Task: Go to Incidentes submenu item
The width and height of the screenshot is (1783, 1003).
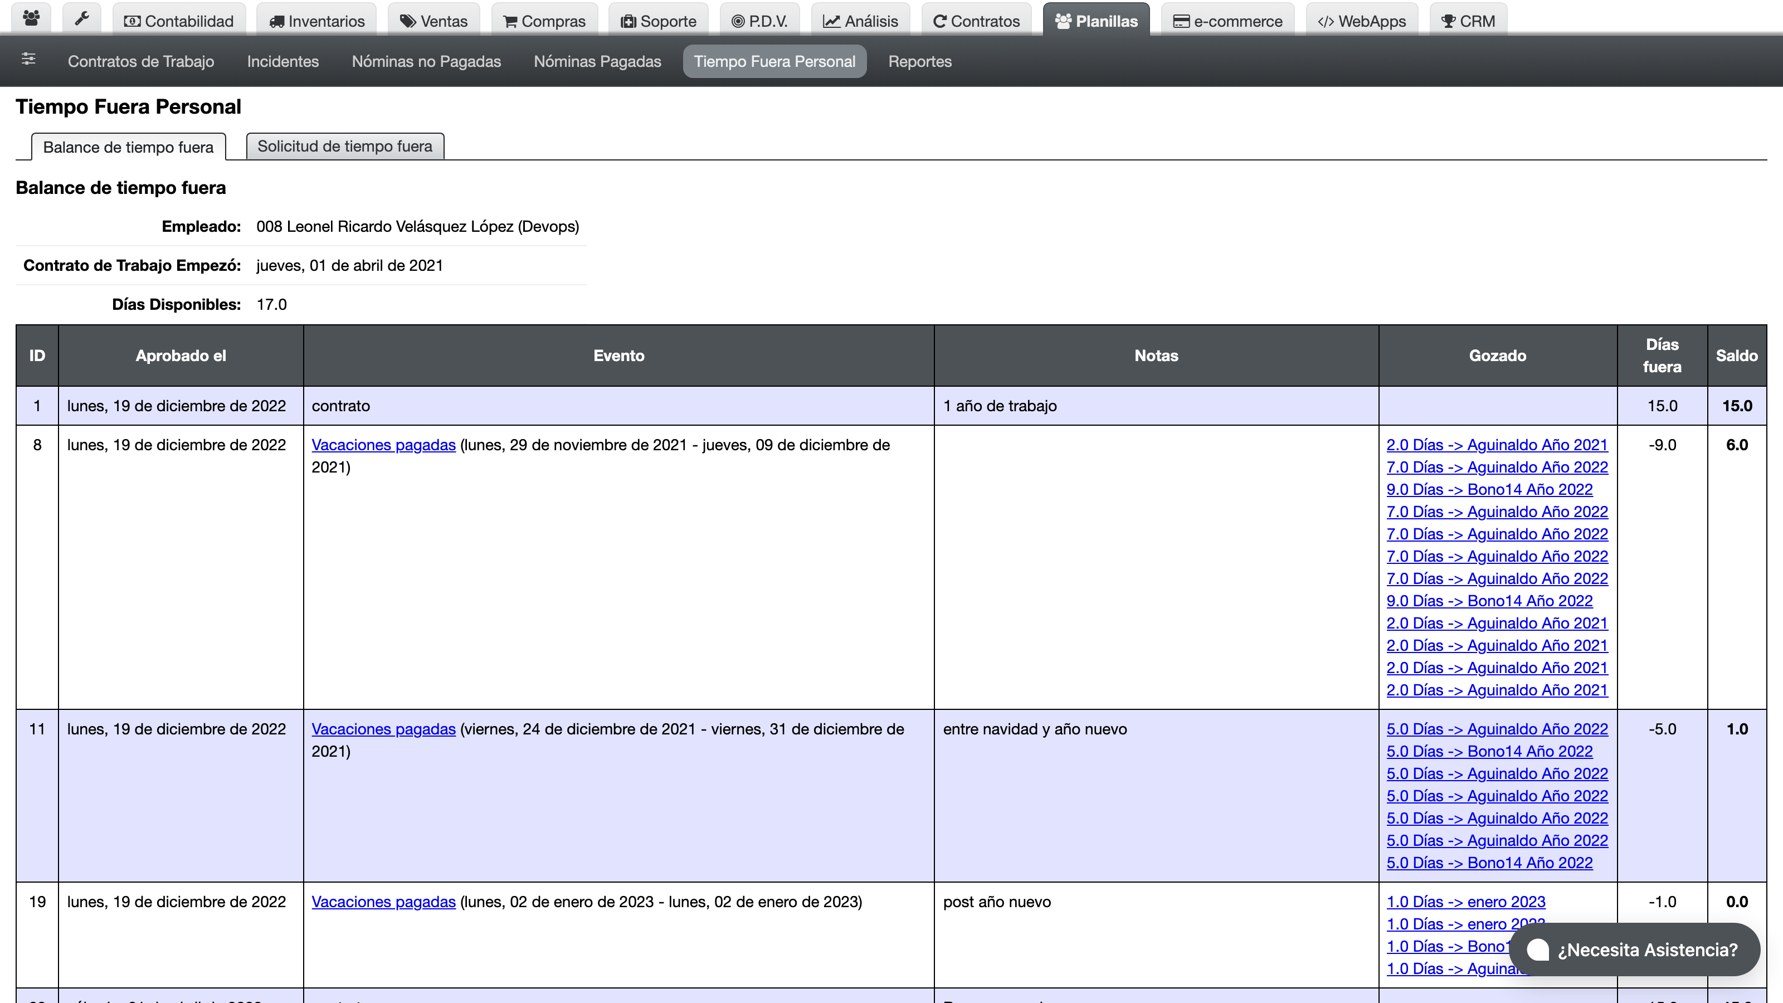Action: point(283,62)
